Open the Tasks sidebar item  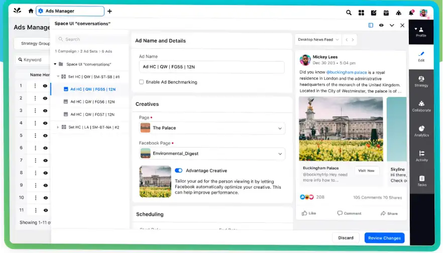tap(421, 181)
